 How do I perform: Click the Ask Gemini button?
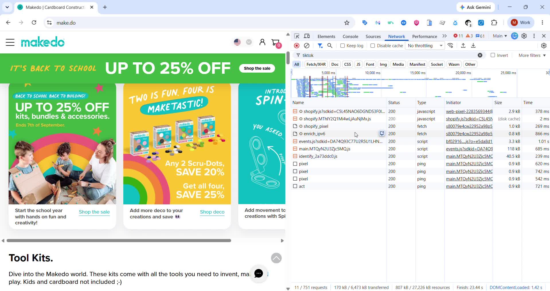coord(475,7)
